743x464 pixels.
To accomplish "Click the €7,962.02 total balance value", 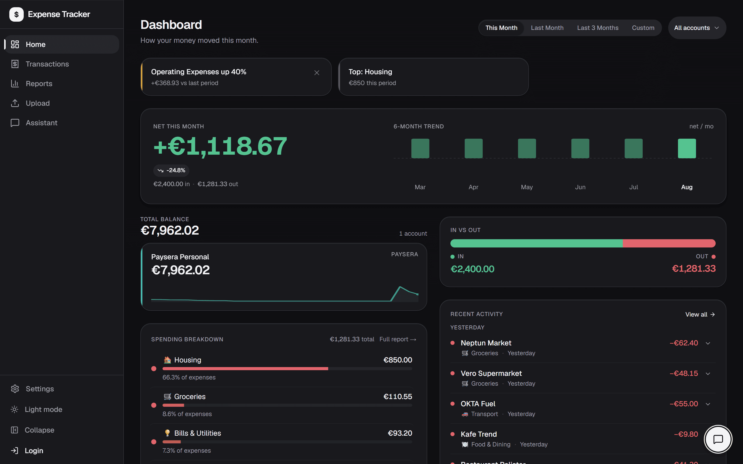I will click(x=169, y=230).
